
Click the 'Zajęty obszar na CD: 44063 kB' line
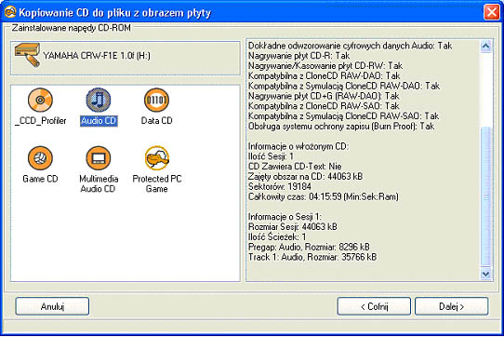tap(305, 176)
